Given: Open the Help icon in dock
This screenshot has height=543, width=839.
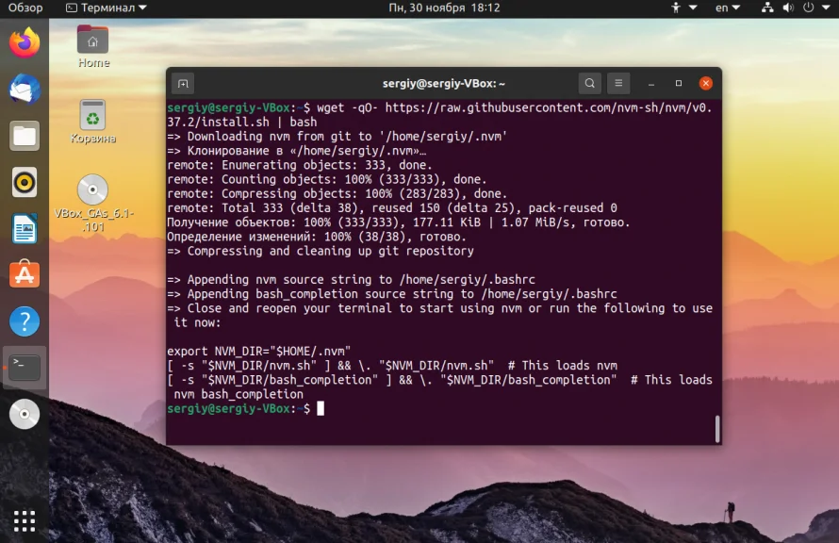Looking at the screenshot, I should click(25, 321).
